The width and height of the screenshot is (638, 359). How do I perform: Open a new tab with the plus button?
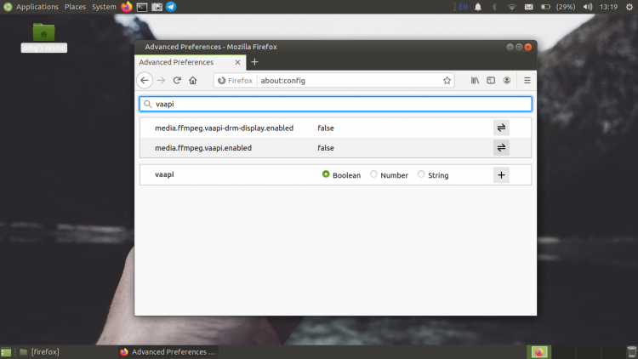point(254,62)
